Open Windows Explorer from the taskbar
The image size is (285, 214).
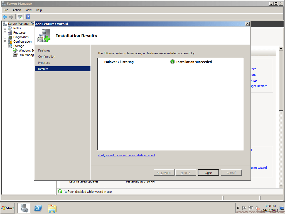click(x=52, y=208)
